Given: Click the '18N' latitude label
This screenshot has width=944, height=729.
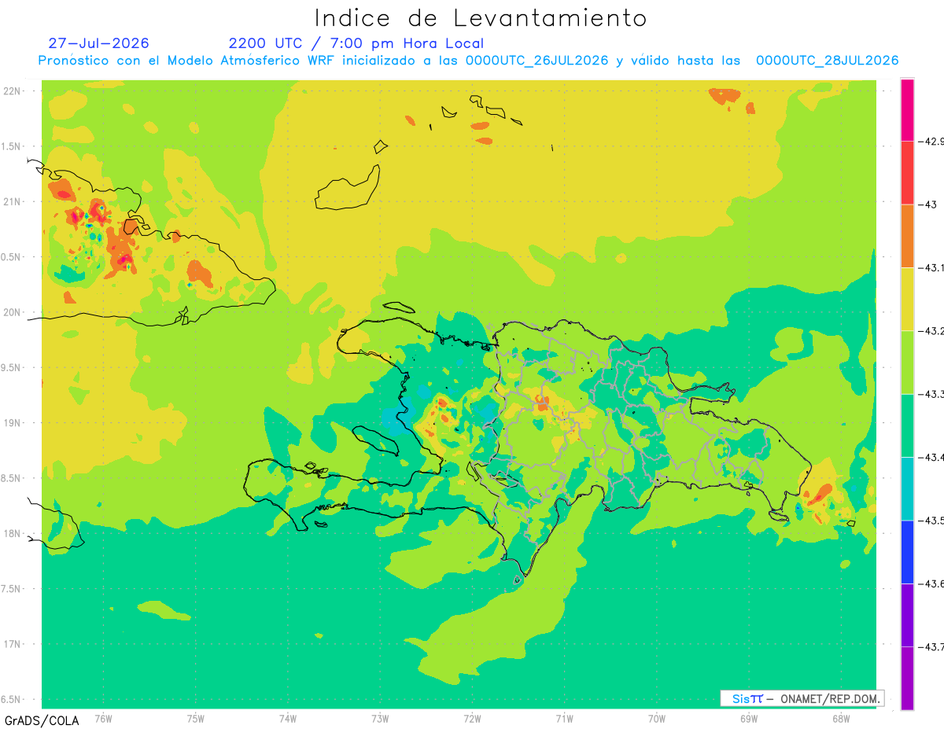Looking at the screenshot, I should pos(13,533).
